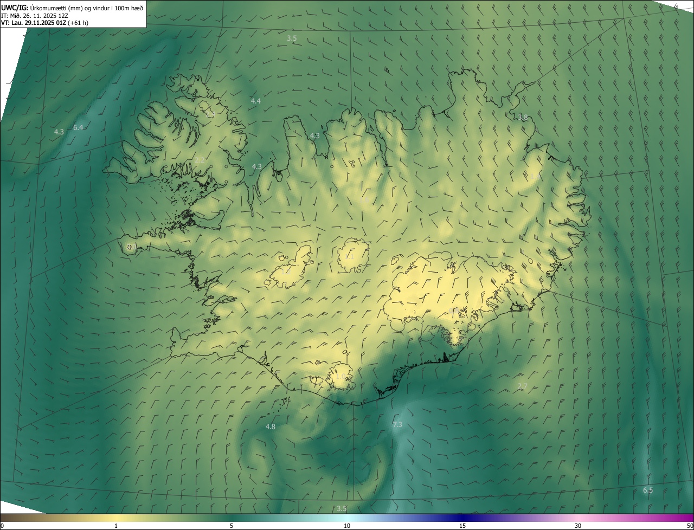
Task: Click the 3.8 value label on the northeast coast
Action: 523,117
